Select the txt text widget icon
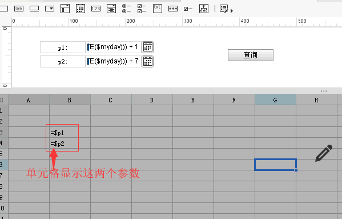 (x=158, y=9)
